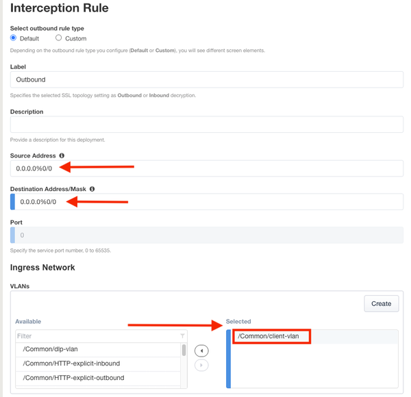
Task: Select /Common/HTTP-explicit-inbound VLAN
Action: tap(96, 363)
